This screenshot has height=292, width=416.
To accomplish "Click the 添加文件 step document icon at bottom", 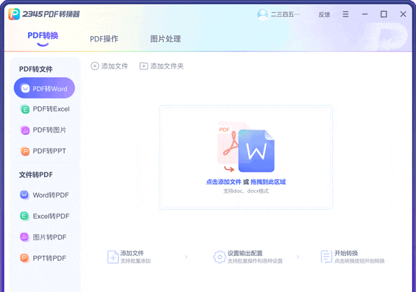I will coord(113,257).
